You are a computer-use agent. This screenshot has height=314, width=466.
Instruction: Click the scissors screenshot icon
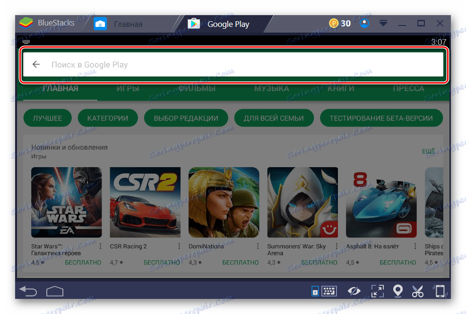(418, 291)
